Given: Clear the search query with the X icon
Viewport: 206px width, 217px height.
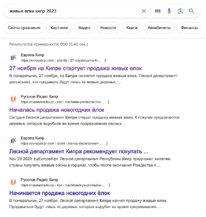Looking at the screenshot, I should click(x=144, y=11).
